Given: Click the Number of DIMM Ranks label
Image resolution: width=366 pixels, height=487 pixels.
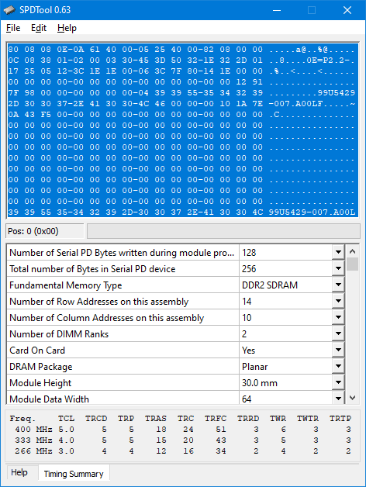Looking at the screenshot, I should pyautogui.click(x=59, y=334).
